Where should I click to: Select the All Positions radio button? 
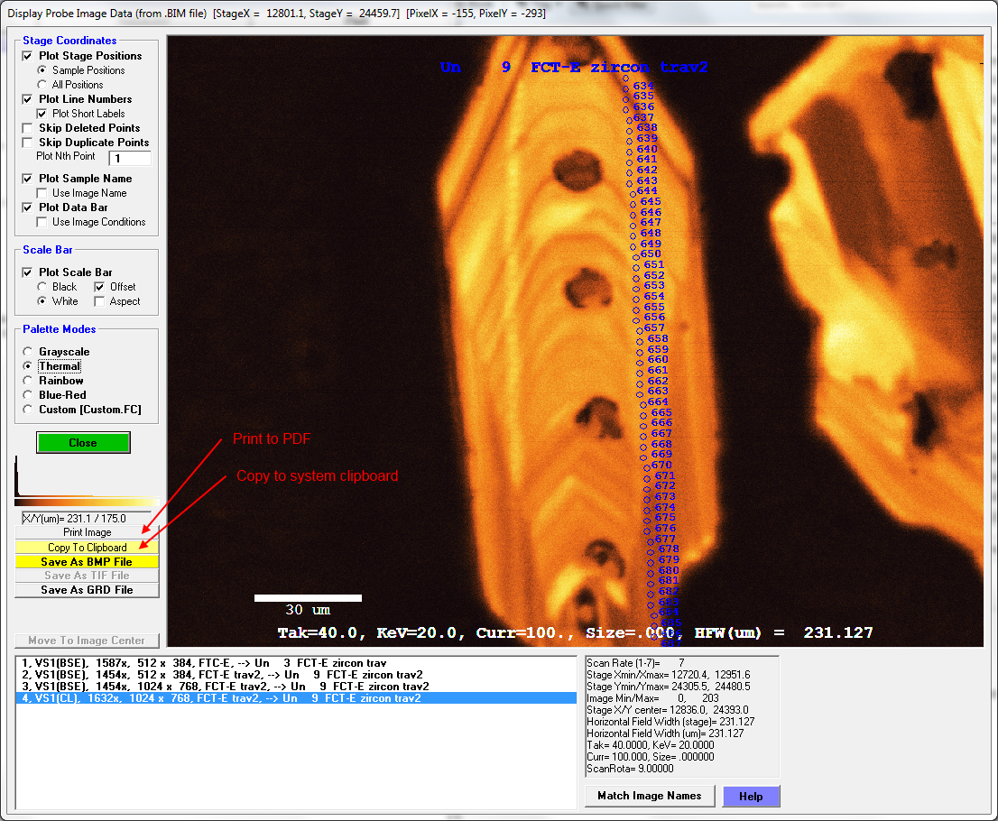42,85
